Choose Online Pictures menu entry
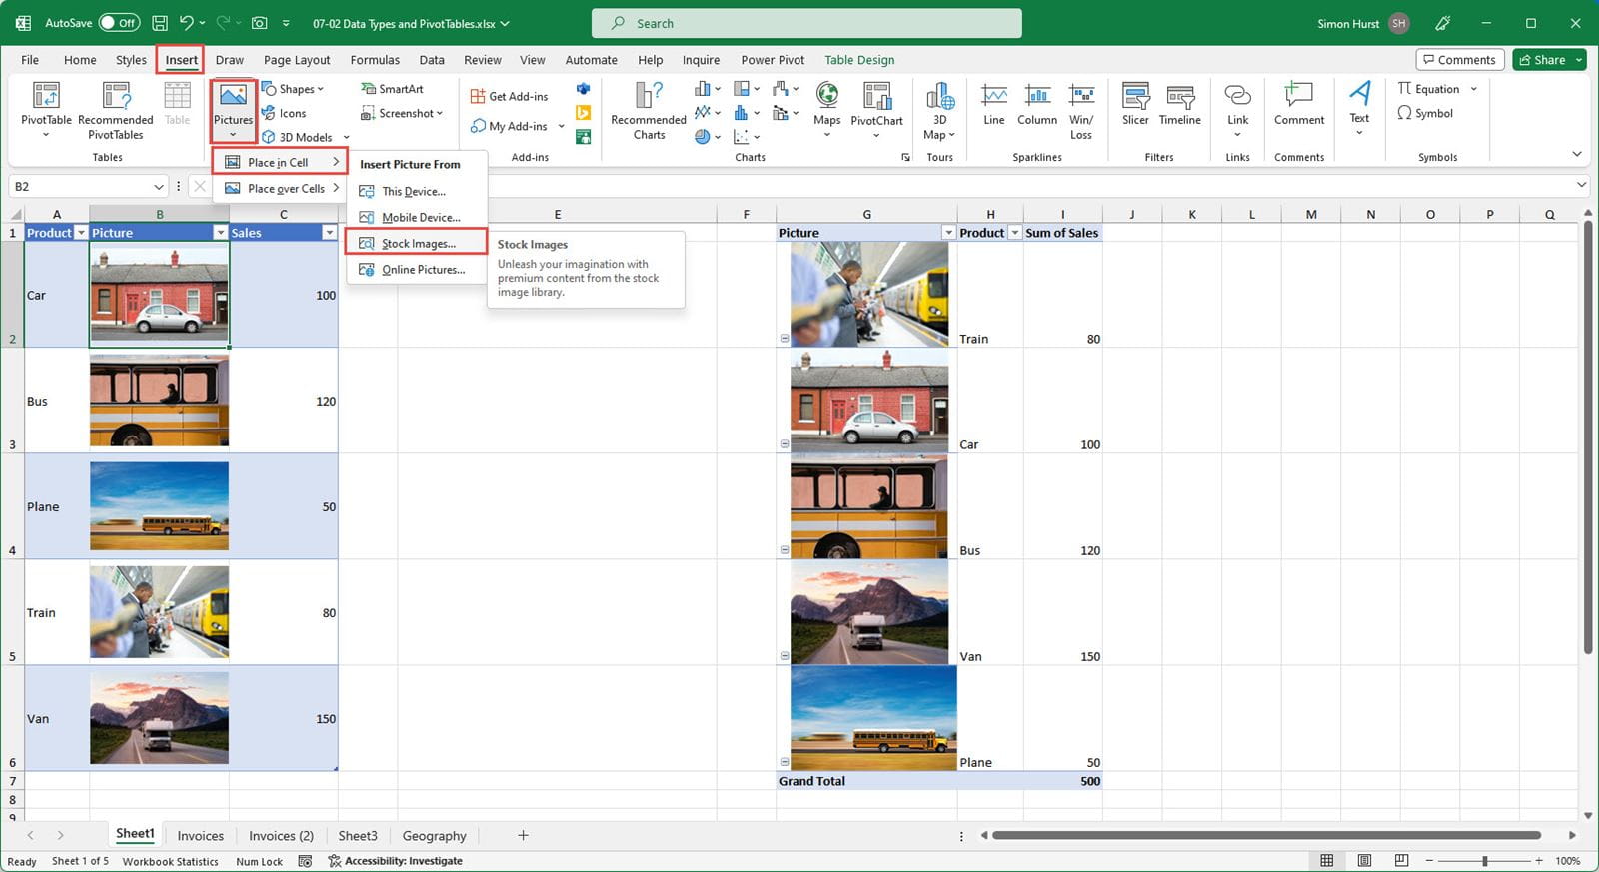 click(x=417, y=269)
